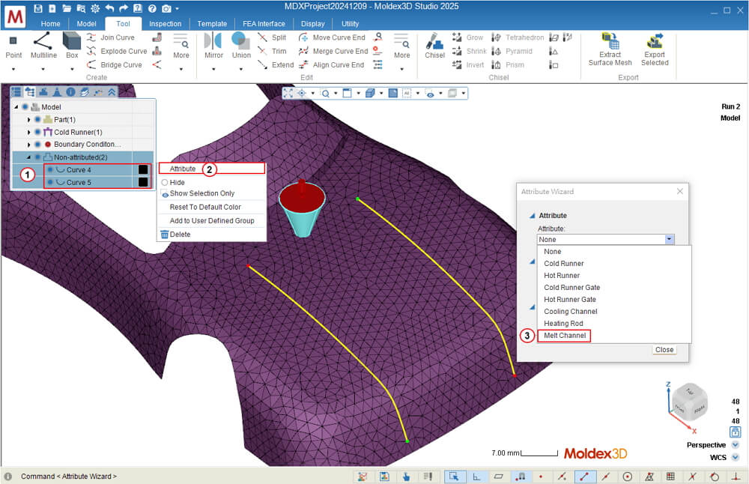The height and width of the screenshot is (484, 749).
Task: Expand the Part(1) tree node
Action: click(x=28, y=119)
